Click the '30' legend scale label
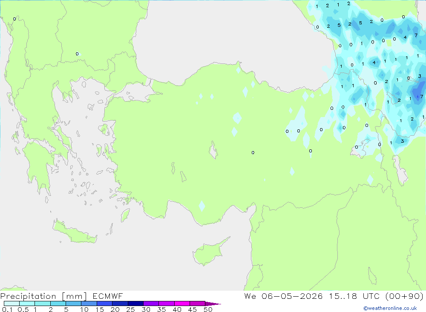The image size is (426, 312). click(146, 309)
